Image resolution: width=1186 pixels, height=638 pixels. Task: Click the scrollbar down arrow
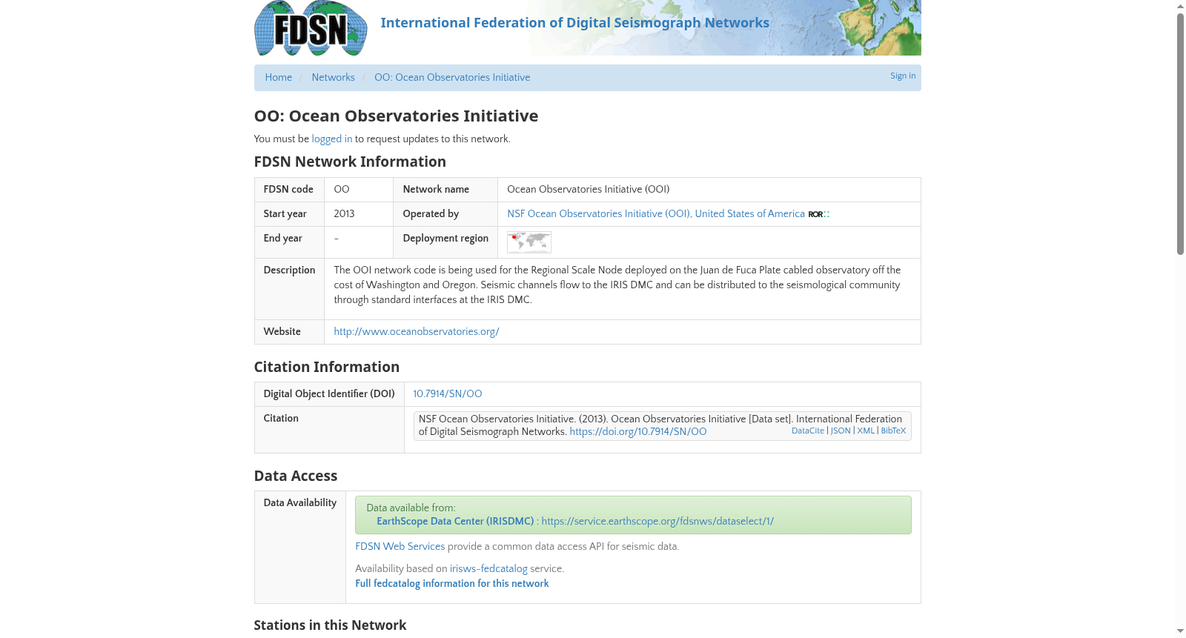[1180, 631]
